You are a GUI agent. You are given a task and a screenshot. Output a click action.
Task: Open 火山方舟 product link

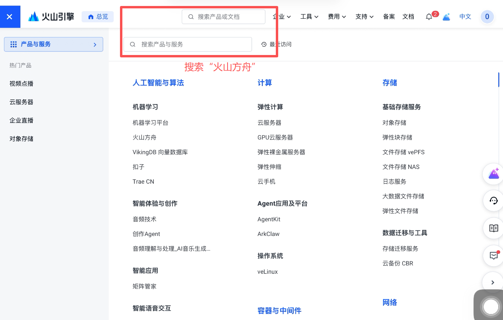145,137
